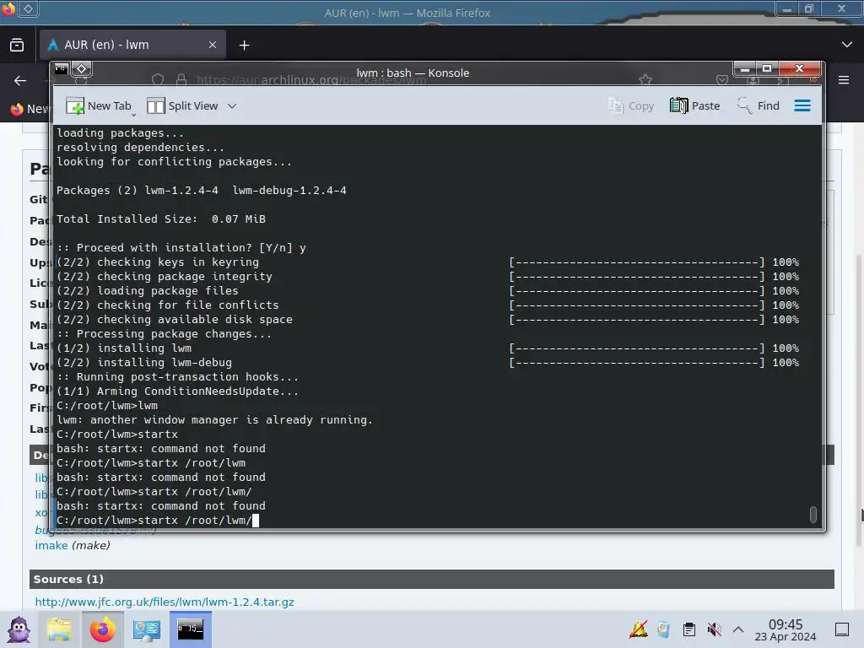Open the clipboard tray icon

tap(688, 629)
